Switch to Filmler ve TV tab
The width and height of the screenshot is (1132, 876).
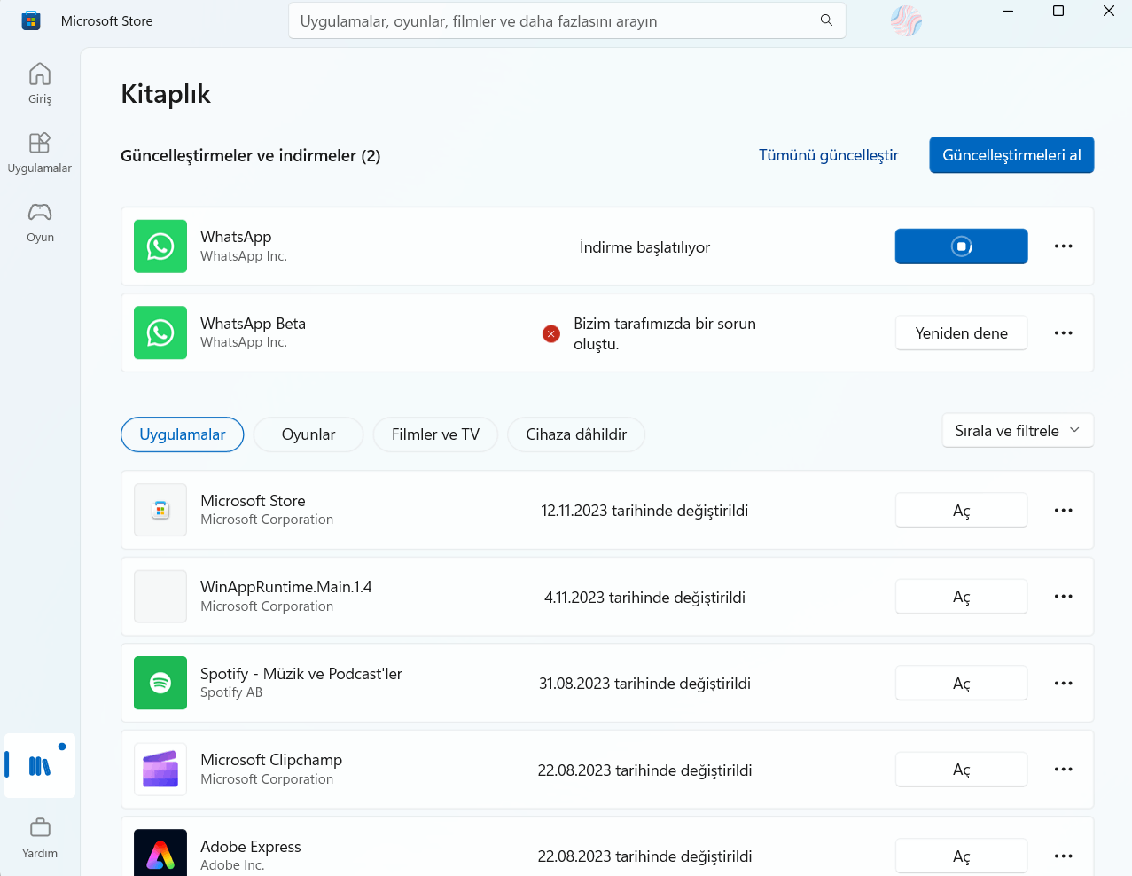point(435,434)
